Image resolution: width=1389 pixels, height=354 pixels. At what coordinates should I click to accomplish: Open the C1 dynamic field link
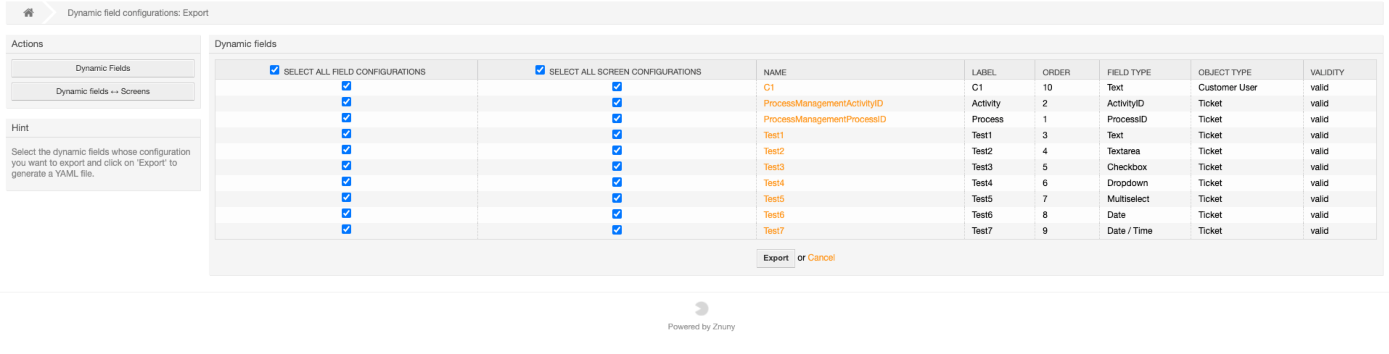point(768,87)
